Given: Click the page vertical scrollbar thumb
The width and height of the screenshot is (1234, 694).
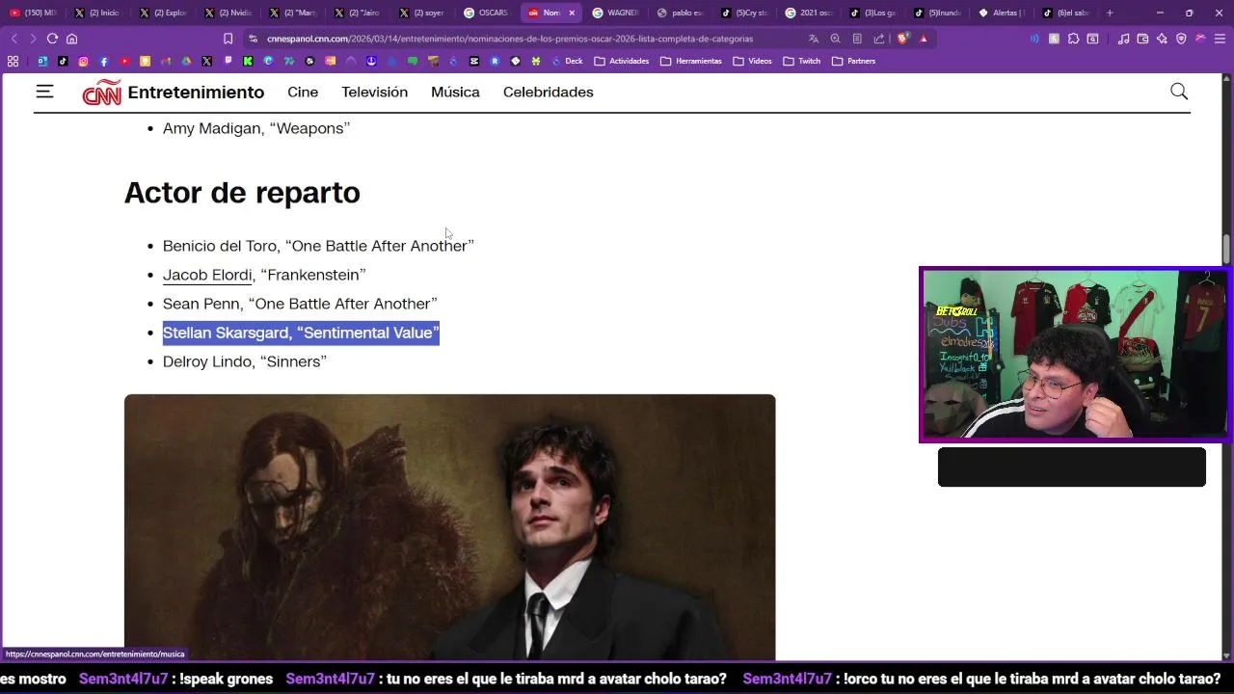Looking at the screenshot, I should click(1226, 249).
